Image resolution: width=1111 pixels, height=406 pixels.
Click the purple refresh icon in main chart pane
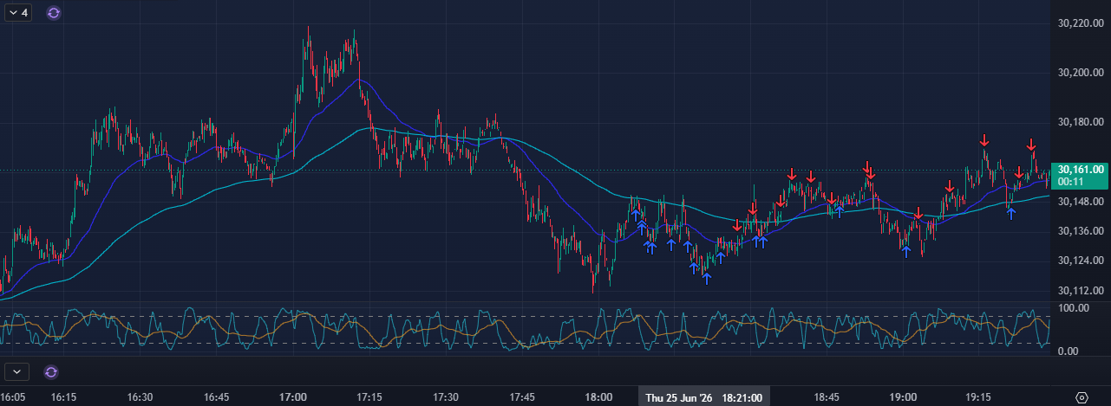click(54, 13)
